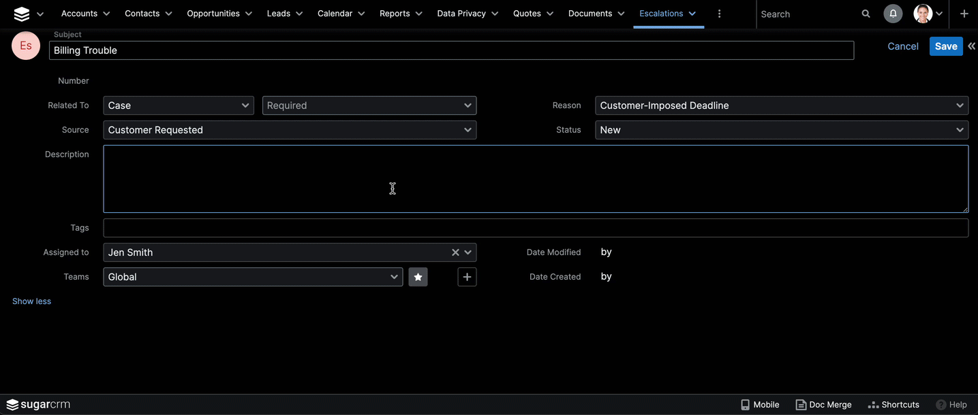Open the Reason dropdown
The height and width of the screenshot is (415, 978).
(781, 105)
